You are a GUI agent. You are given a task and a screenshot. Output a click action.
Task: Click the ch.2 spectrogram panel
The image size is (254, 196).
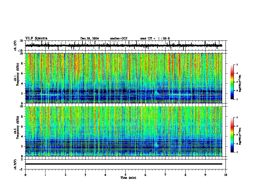click(123, 131)
